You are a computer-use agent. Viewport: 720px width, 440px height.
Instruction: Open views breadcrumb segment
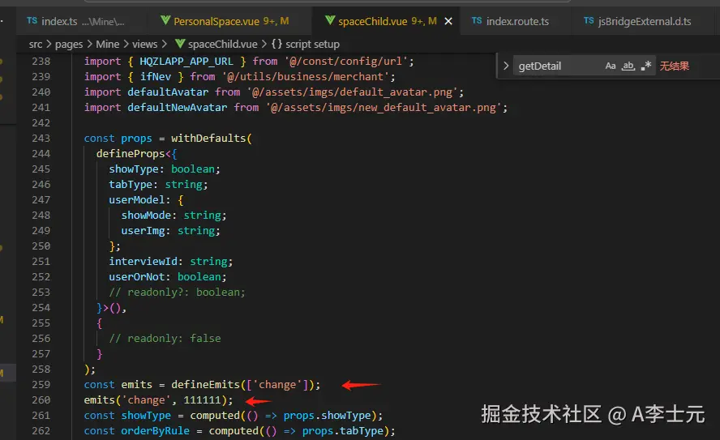(x=144, y=44)
